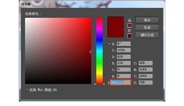The image size is (184, 106).
Task: Click the right hue slider arrow handle
Action: coord(104,84)
